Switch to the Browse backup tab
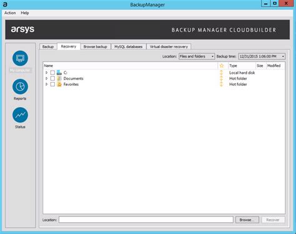Image resolution: width=296 pixels, height=234 pixels. (x=96, y=47)
